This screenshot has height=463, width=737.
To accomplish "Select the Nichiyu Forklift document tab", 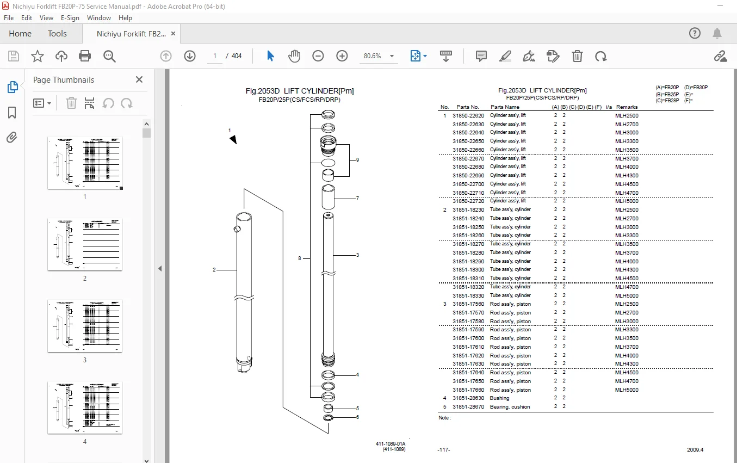I will (x=131, y=34).
